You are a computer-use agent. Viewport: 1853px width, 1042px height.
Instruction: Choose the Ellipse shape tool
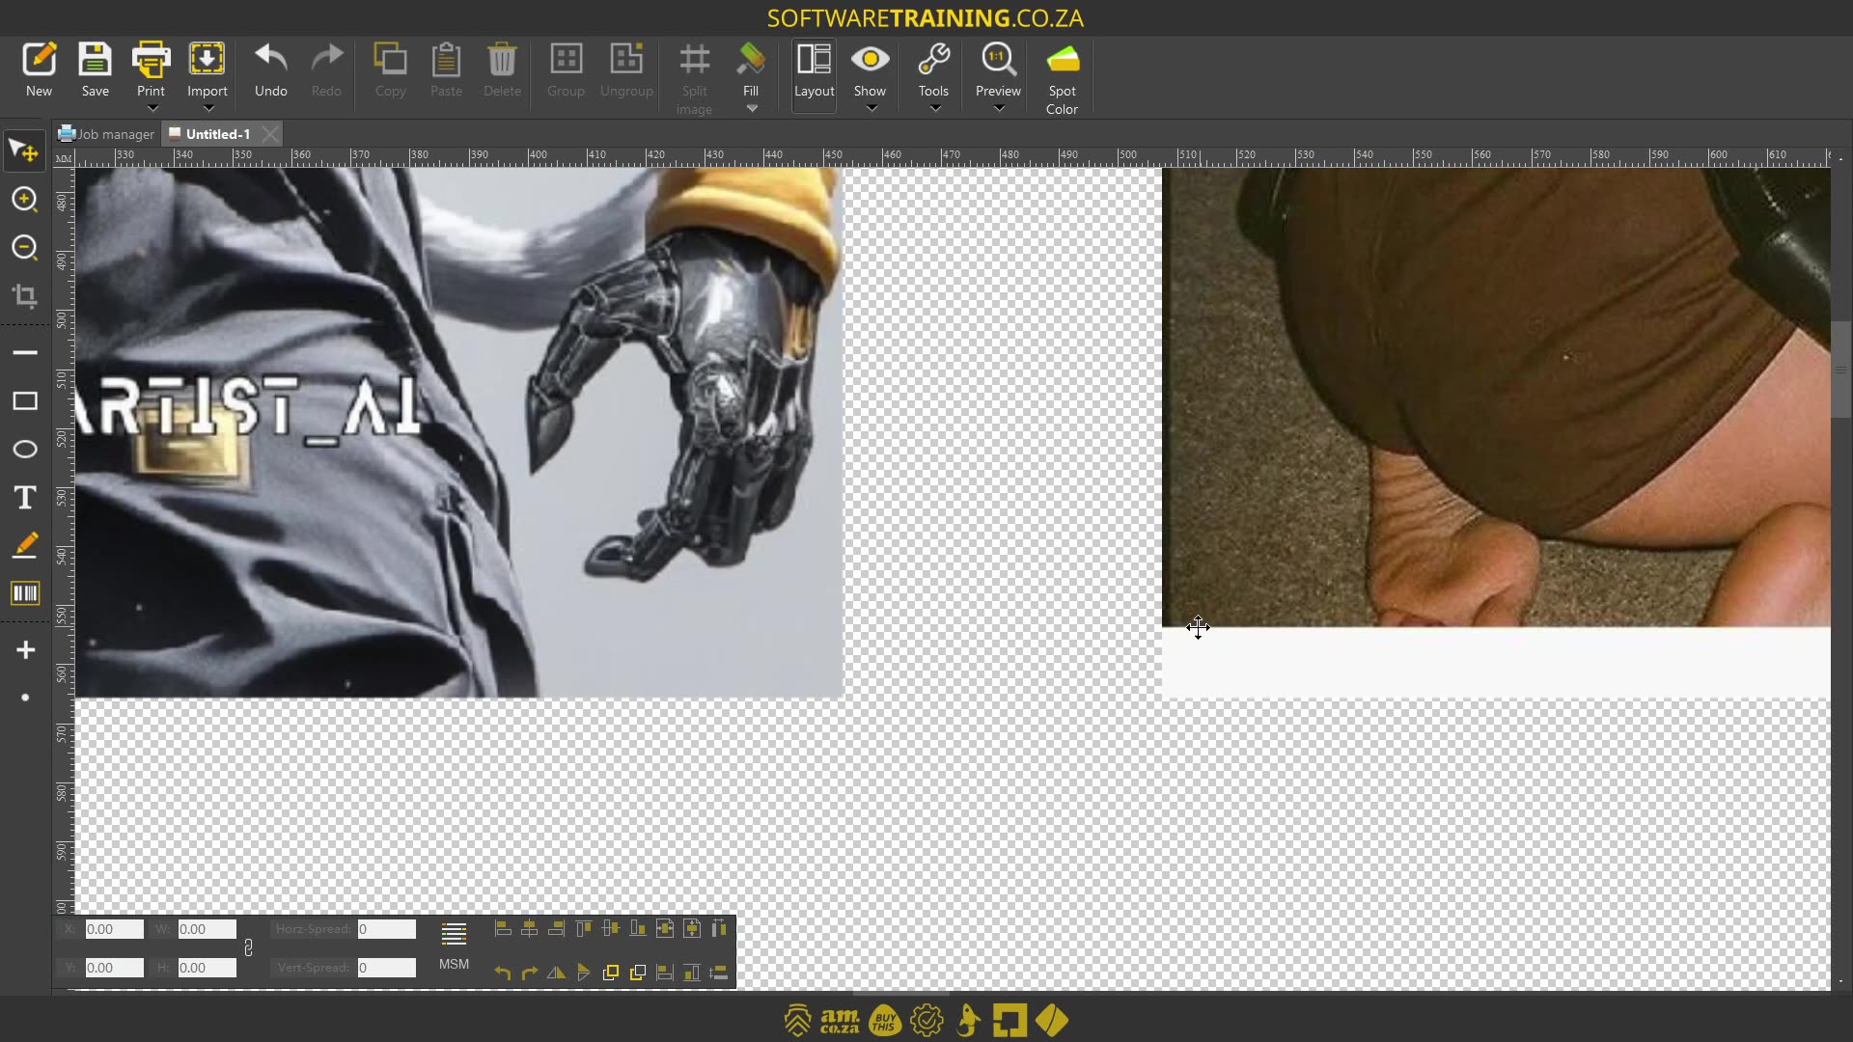coord(24,450)
